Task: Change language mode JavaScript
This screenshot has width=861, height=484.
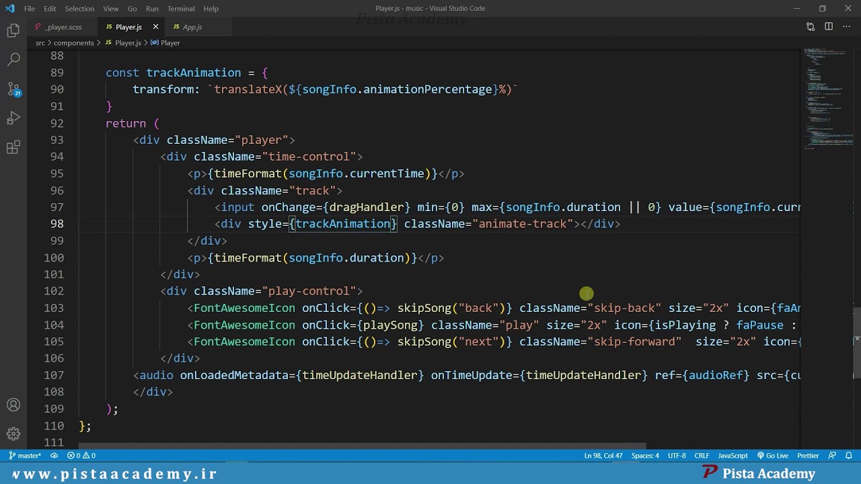Action: pyautogui.click(x=733, y=456)
